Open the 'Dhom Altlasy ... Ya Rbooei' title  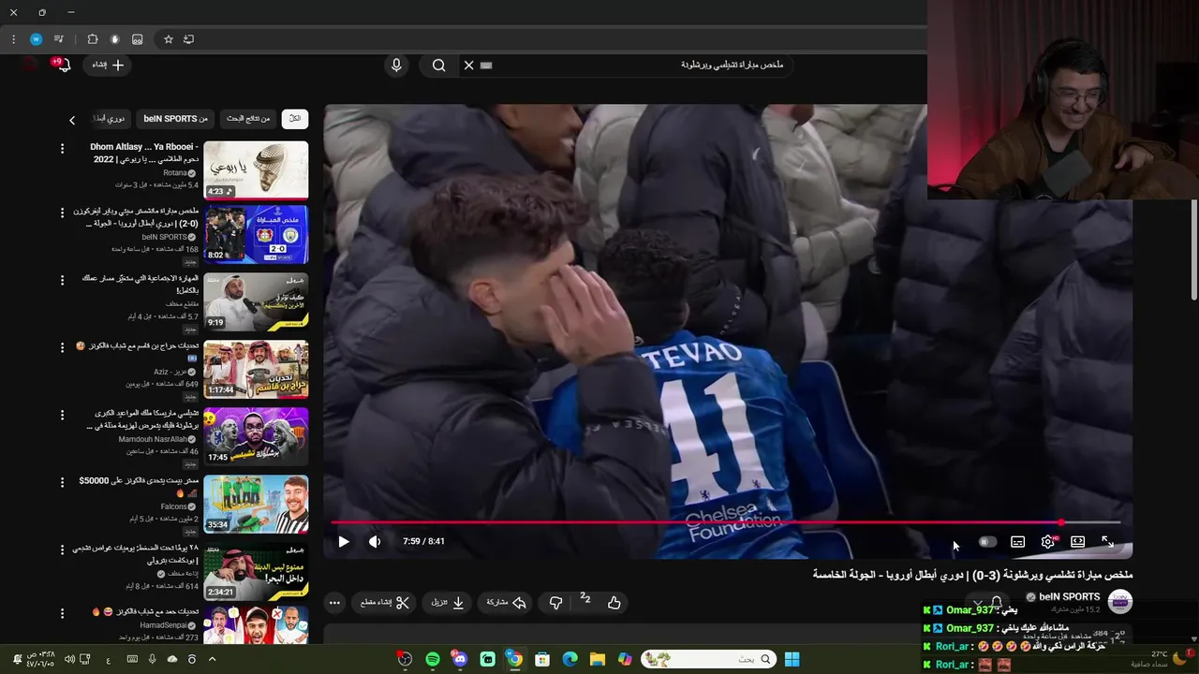click(x=143, y=153)
